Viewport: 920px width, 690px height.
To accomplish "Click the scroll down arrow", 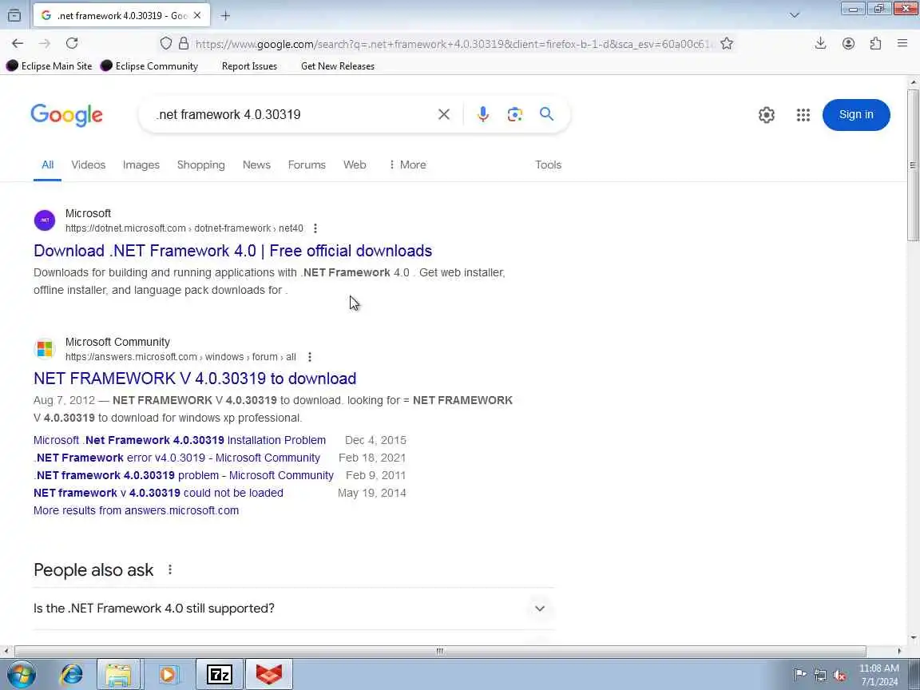I will click(x=913, y=638).
